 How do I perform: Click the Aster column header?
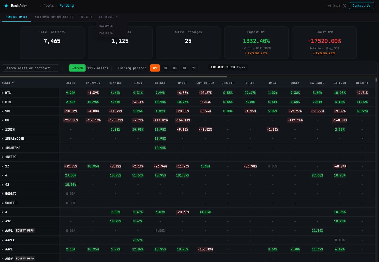tap(71, 83)
